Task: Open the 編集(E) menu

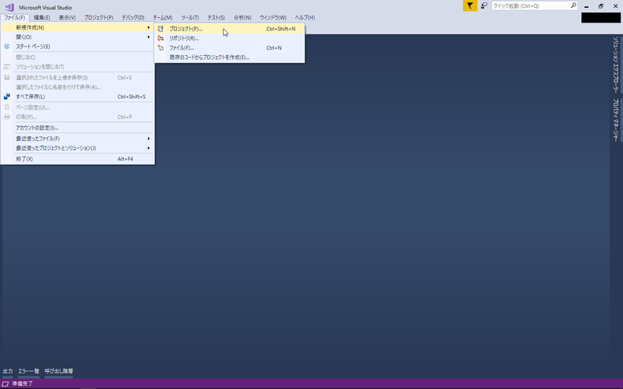Action: click(42, 17)
